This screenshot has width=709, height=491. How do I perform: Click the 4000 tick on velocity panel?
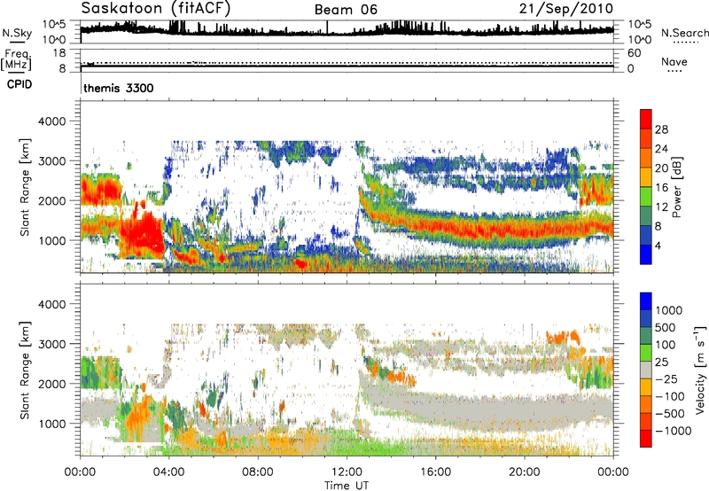tap(53, 304)
